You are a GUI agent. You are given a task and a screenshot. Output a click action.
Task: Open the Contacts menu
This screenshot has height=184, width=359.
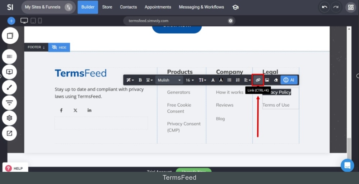[129, 7]
